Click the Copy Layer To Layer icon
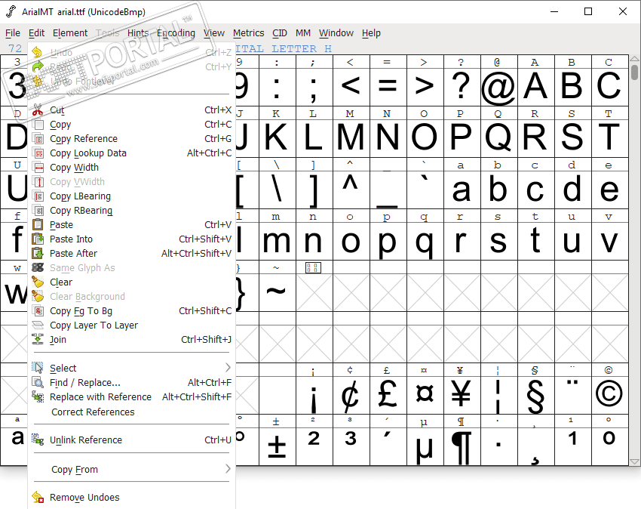Screen dimensions: 641x509 38,325
